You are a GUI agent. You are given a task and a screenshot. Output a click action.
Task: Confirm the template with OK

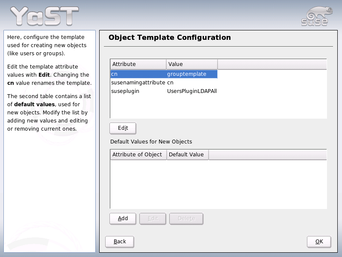pos(319,242)
